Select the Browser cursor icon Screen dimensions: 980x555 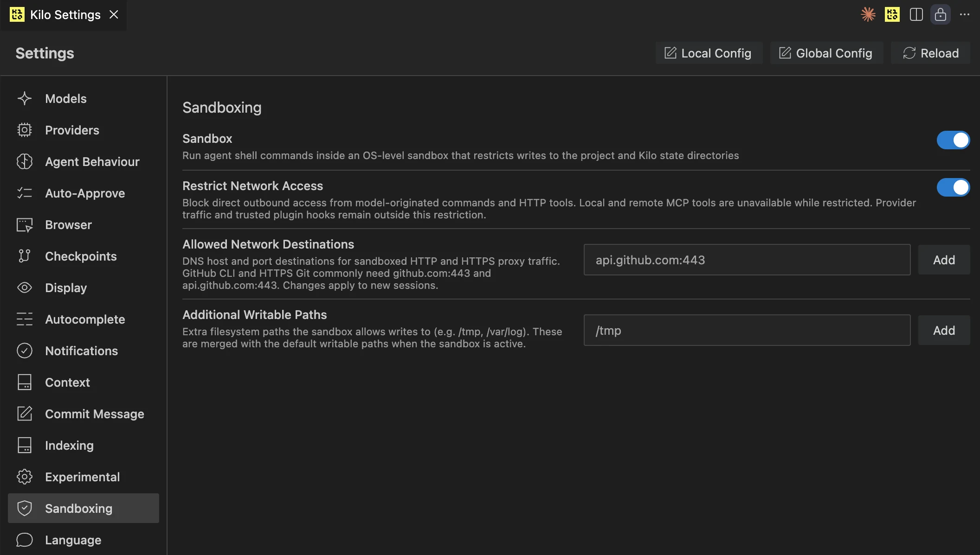pos(24,224)
